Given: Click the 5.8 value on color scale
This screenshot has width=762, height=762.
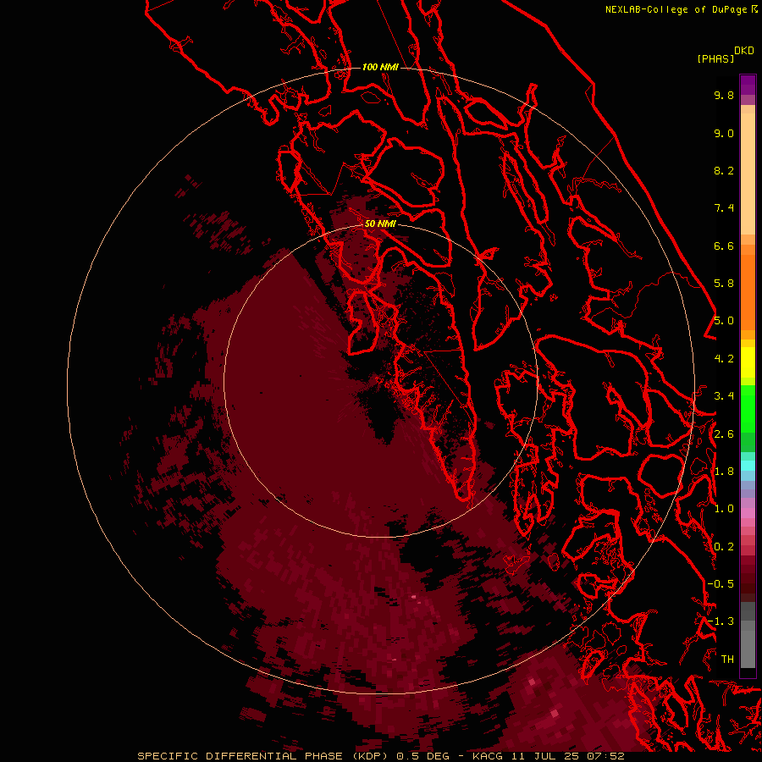Looking at the screenshot, I should (724, 284).
